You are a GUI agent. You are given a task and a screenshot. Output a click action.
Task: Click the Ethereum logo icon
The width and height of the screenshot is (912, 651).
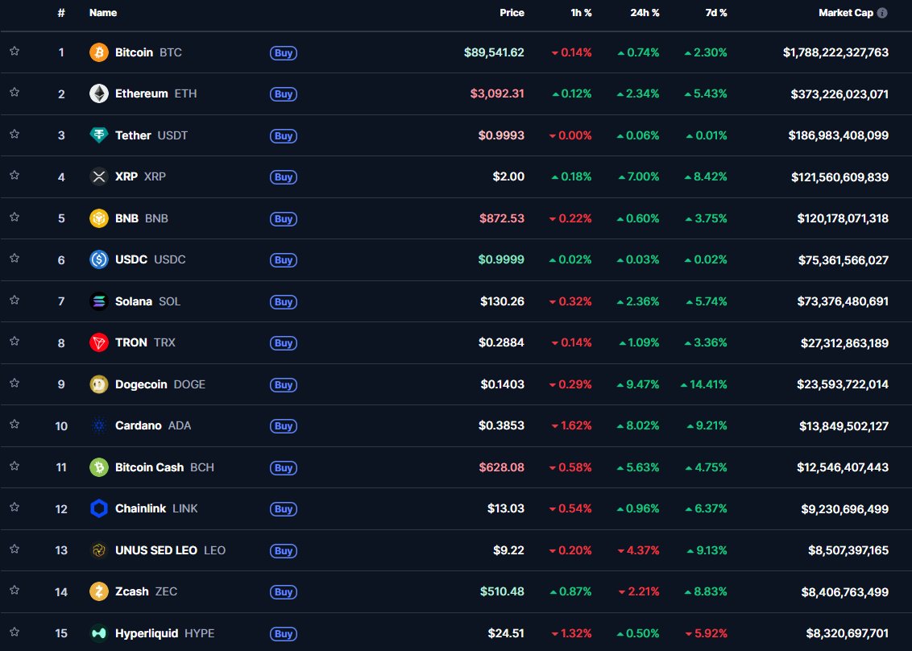coord(99,93)
